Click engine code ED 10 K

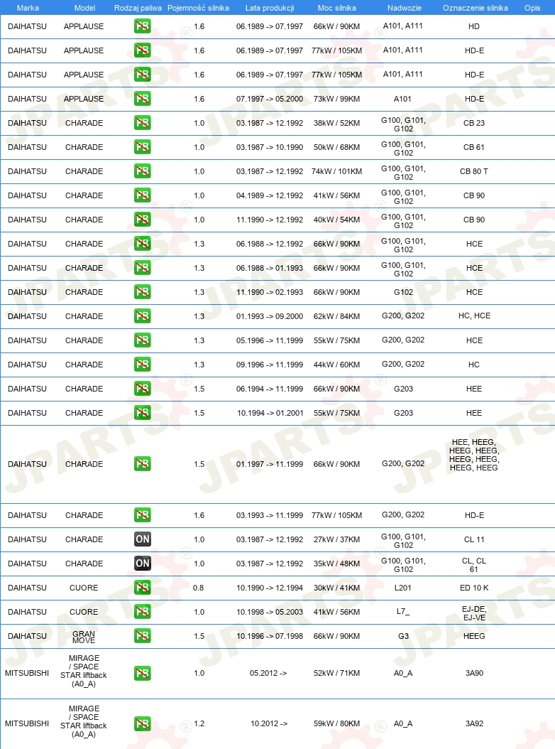[x=474, y=588]
